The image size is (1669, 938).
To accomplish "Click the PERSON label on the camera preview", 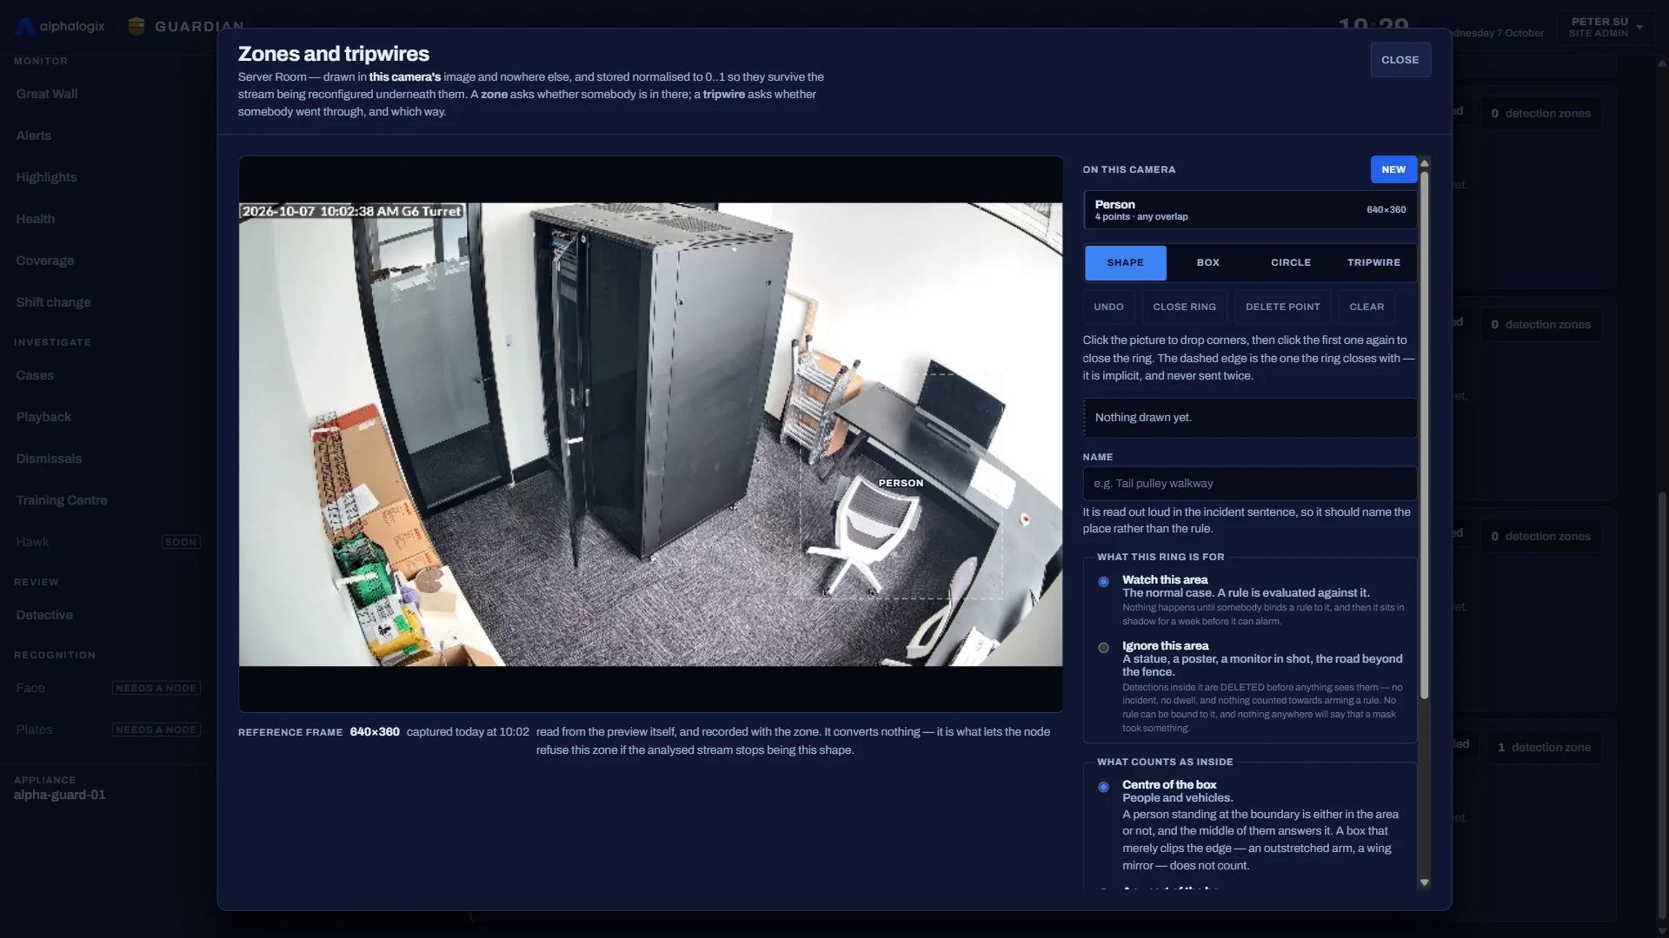I will [901, 483].
